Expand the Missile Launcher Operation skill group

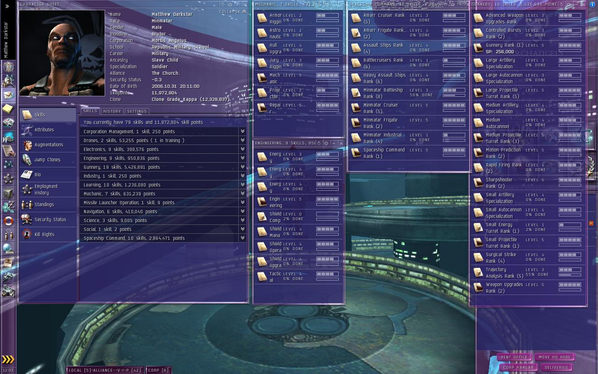242,202
